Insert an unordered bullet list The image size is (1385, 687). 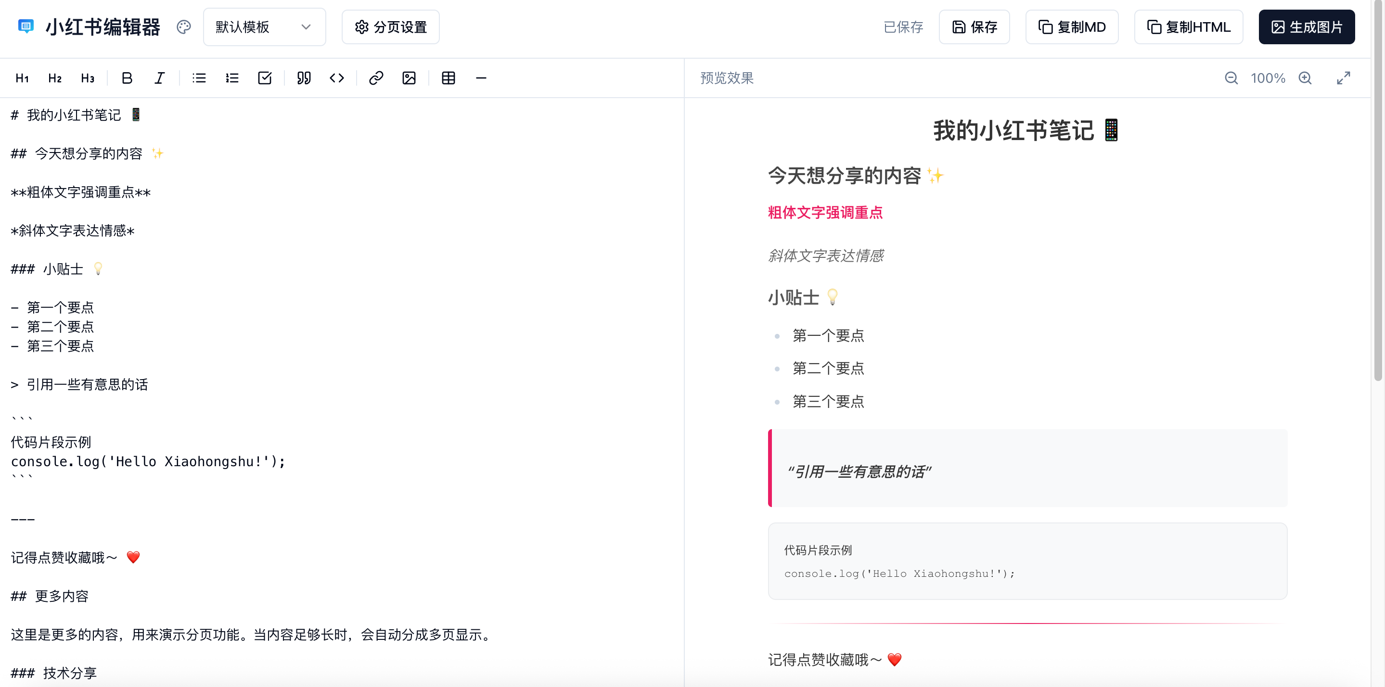[199, 78]
